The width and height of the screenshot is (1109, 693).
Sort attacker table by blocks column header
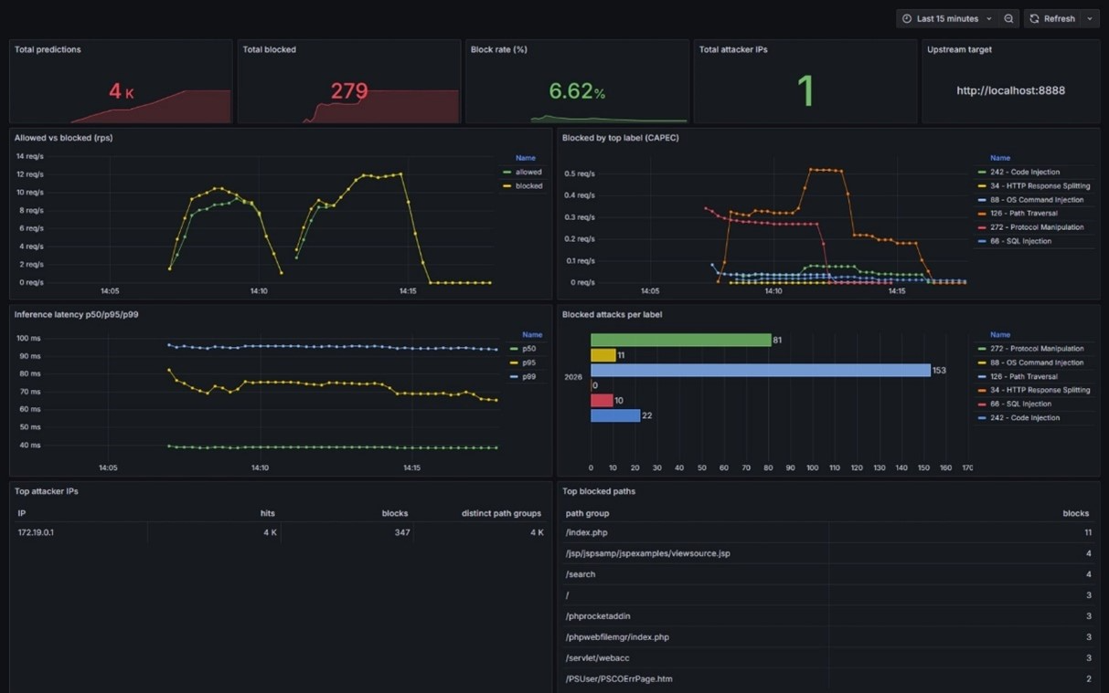(x=395, y=513)
